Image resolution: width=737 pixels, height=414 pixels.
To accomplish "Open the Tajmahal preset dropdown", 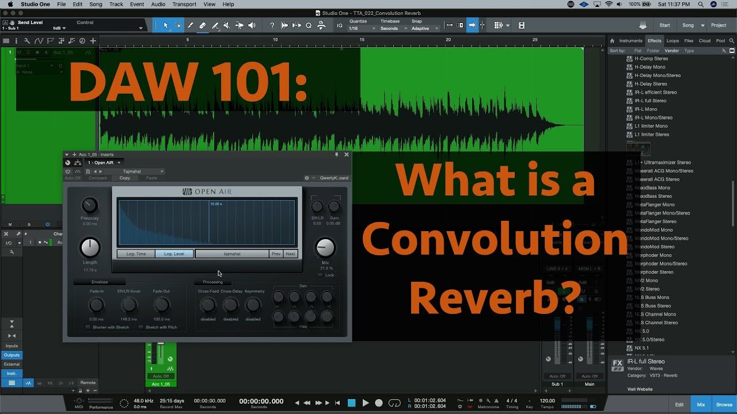I will pos(136,171).
